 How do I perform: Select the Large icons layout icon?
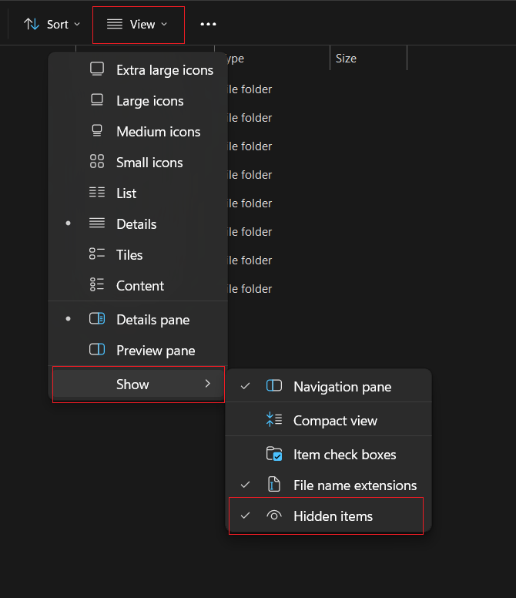(x=97, y=100)
